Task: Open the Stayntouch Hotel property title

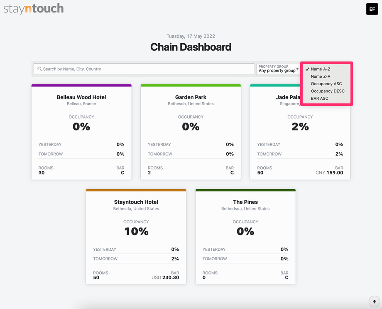Action: pyautogui.click(x=136, y=202)
